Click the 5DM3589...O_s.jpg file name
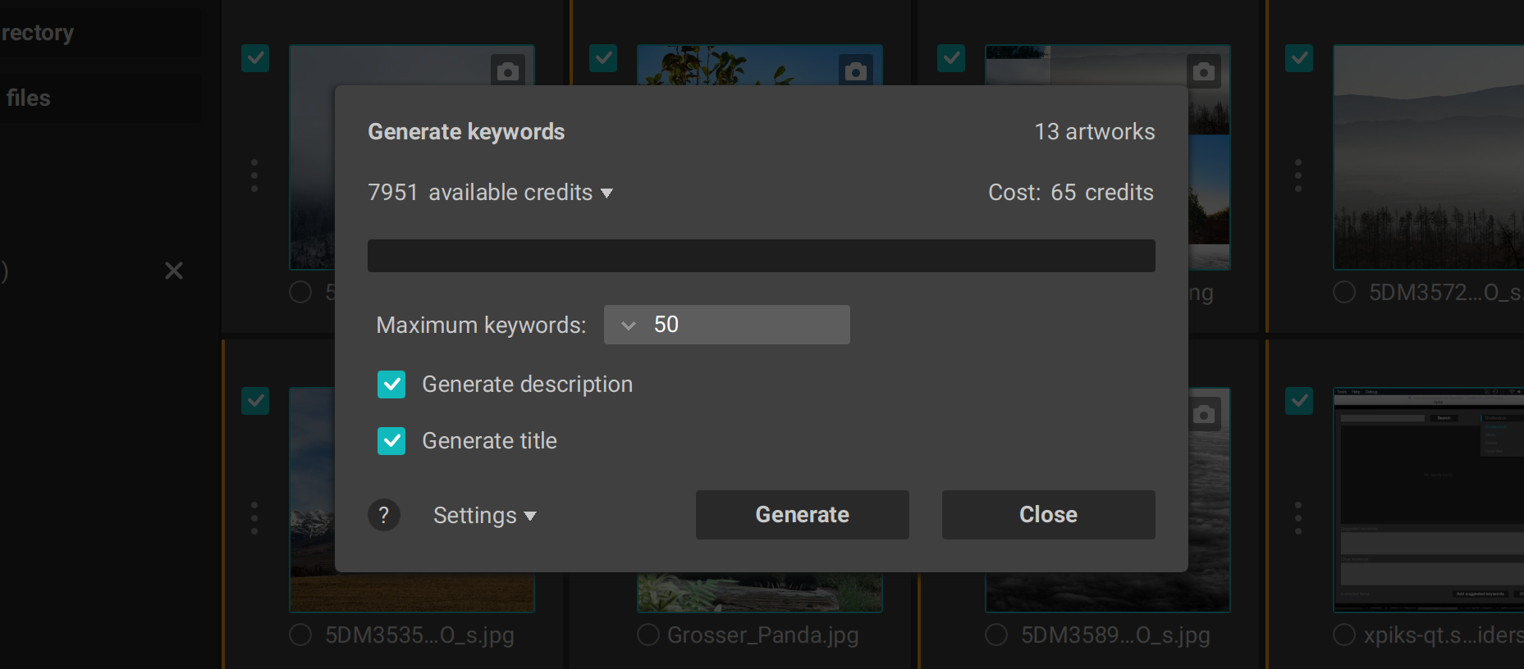Image resolution: width=1524 pixels, height=669 pixels. coord(1115,635)
